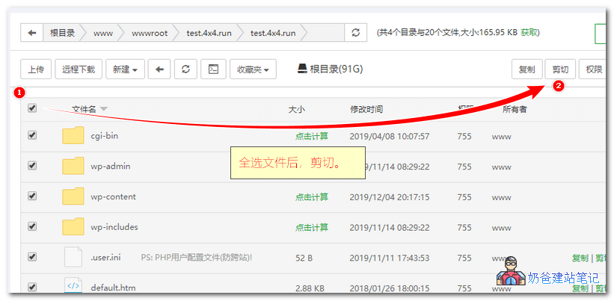Uncheck the wp-admin row checkbox
Image resolution: width=614 pixels, height=301 pixels.
(32, 165)
